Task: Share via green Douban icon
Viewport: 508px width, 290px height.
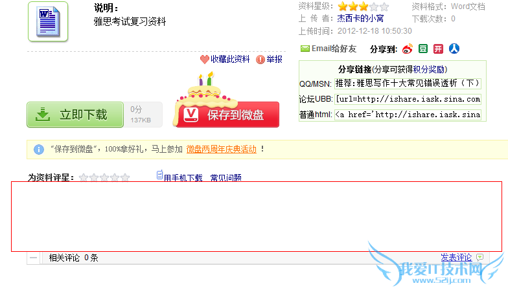Action: click(x=422, y=49)
